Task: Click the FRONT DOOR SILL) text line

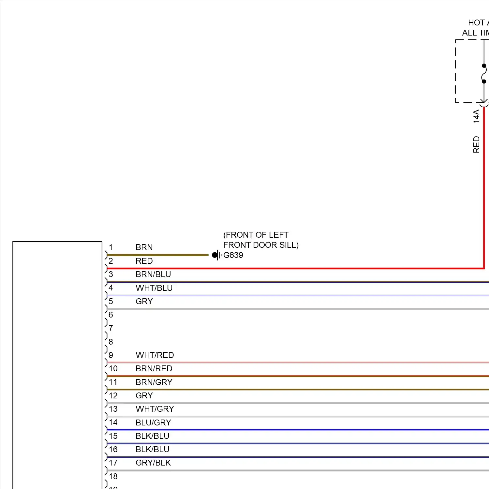Action: point(261,245)
